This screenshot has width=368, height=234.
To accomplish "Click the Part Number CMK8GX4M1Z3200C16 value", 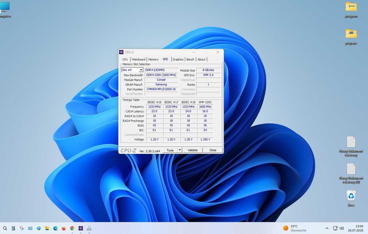I will click(161, 89).
